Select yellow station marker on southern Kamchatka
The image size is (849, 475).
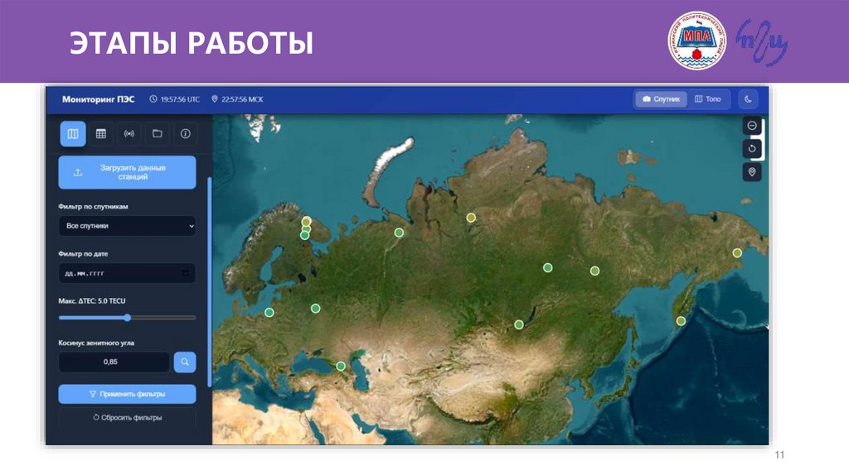pos(681,321)
